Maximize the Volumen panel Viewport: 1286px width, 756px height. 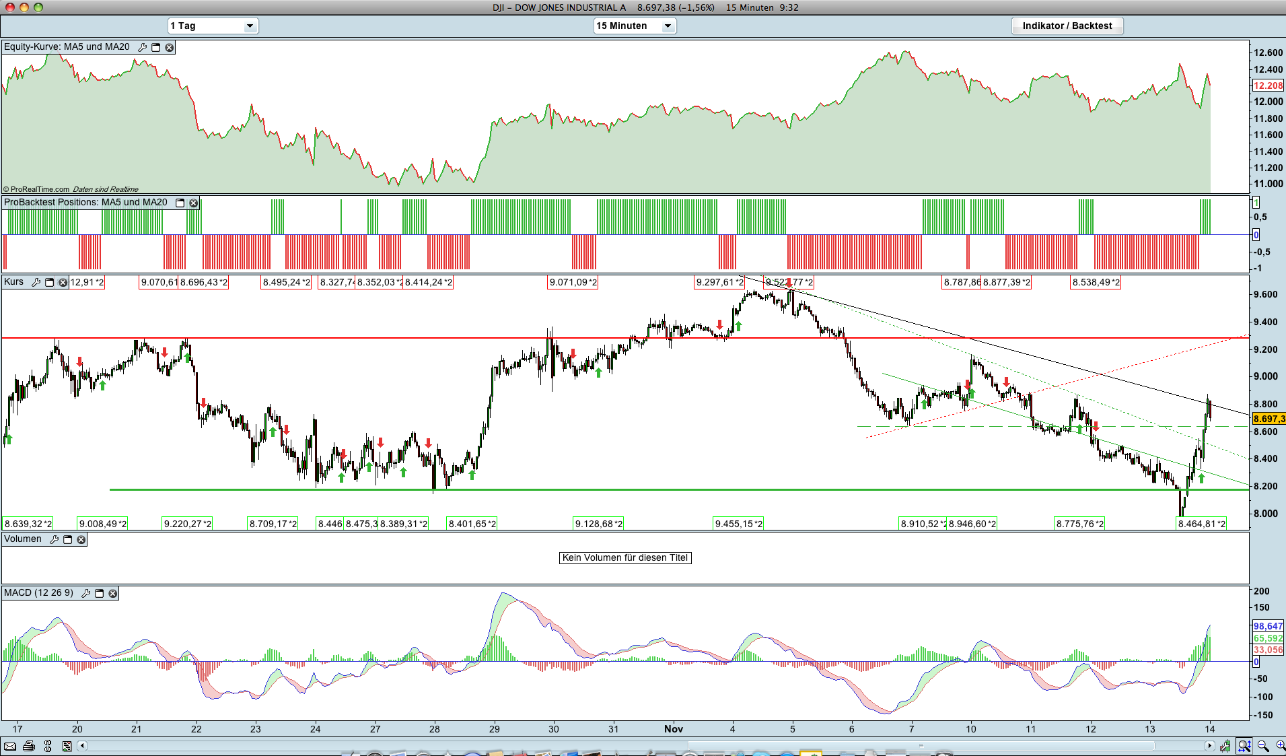click(x=67, y=539)
